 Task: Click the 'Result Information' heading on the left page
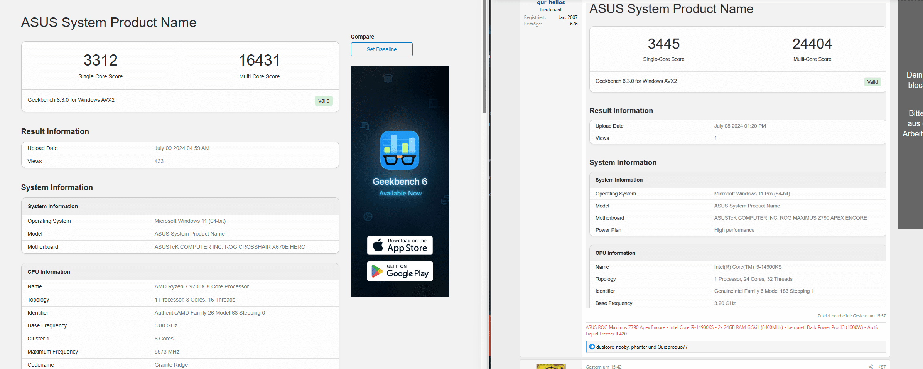(x=55, y=131)
